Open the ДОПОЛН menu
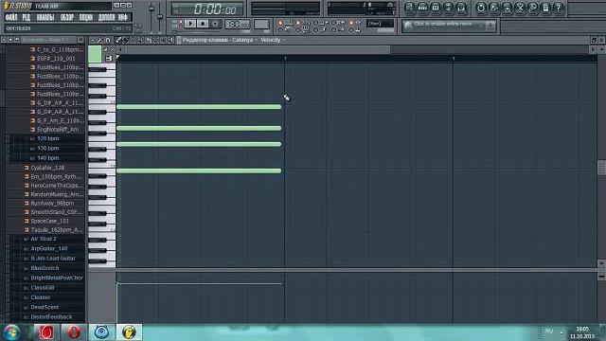Image resolution: width=606 pixels, height=341 pixels. [106, 17]
